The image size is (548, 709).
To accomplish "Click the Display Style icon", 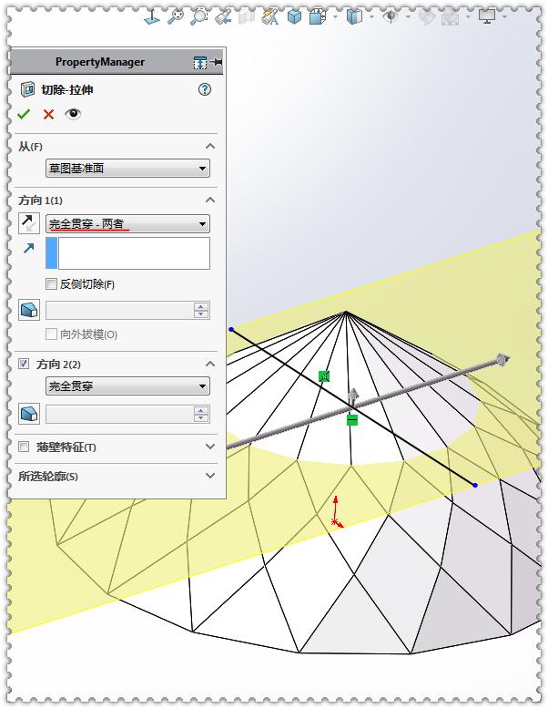I will [x=318, y=17].
